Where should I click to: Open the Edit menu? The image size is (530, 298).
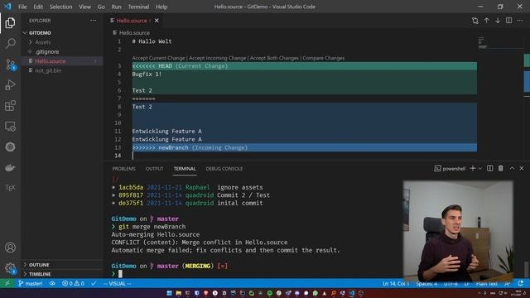38,7
